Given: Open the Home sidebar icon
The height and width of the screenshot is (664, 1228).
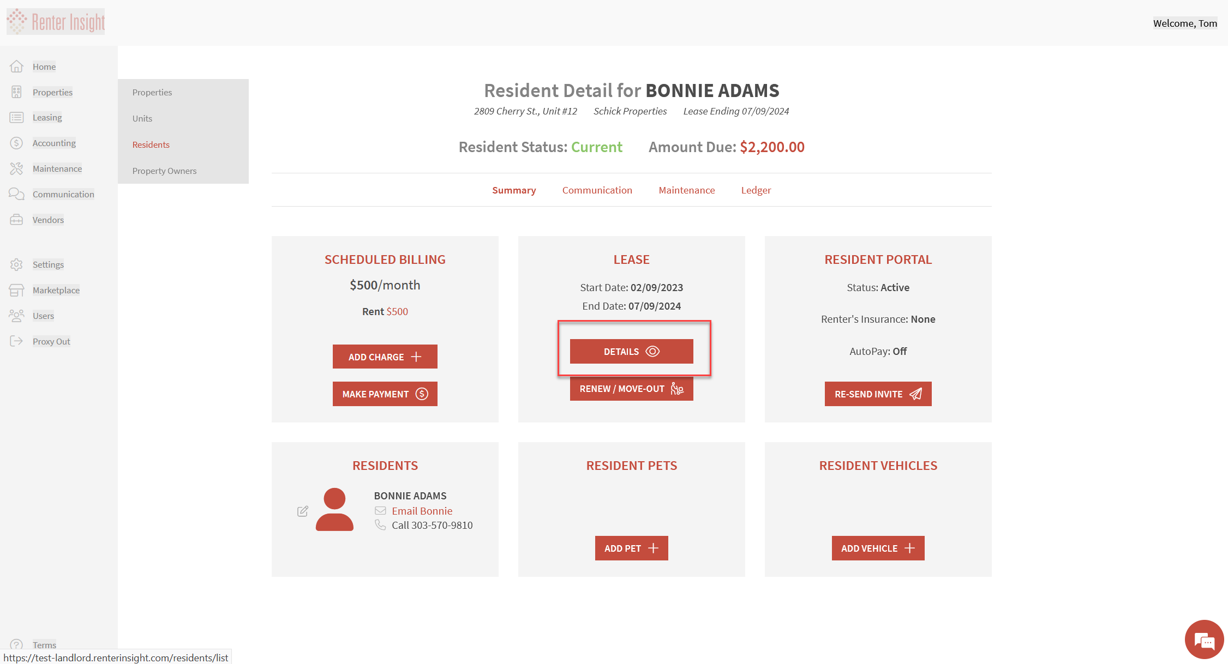Looking at the screenshot, I should click(x=16, y=67).
